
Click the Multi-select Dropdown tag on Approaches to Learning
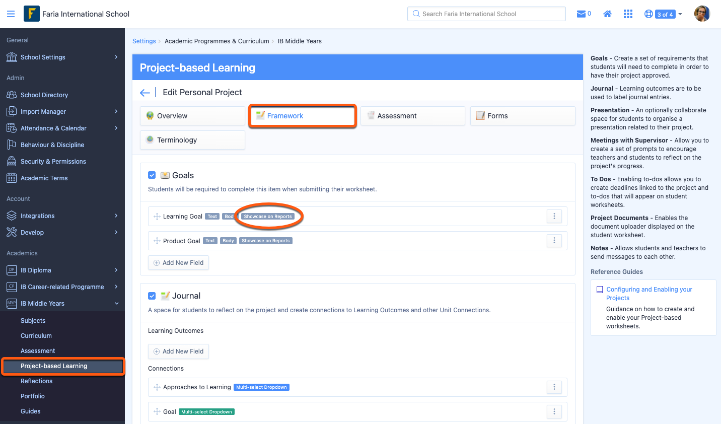pyautogui.click(x=261, y=387)
